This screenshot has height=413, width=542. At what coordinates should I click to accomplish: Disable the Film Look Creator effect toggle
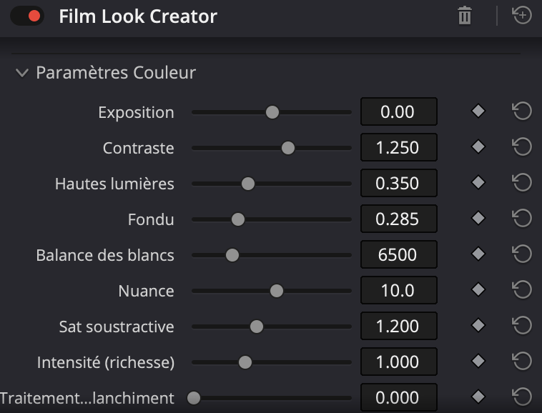pyautogui.click(x=27, y=16)
